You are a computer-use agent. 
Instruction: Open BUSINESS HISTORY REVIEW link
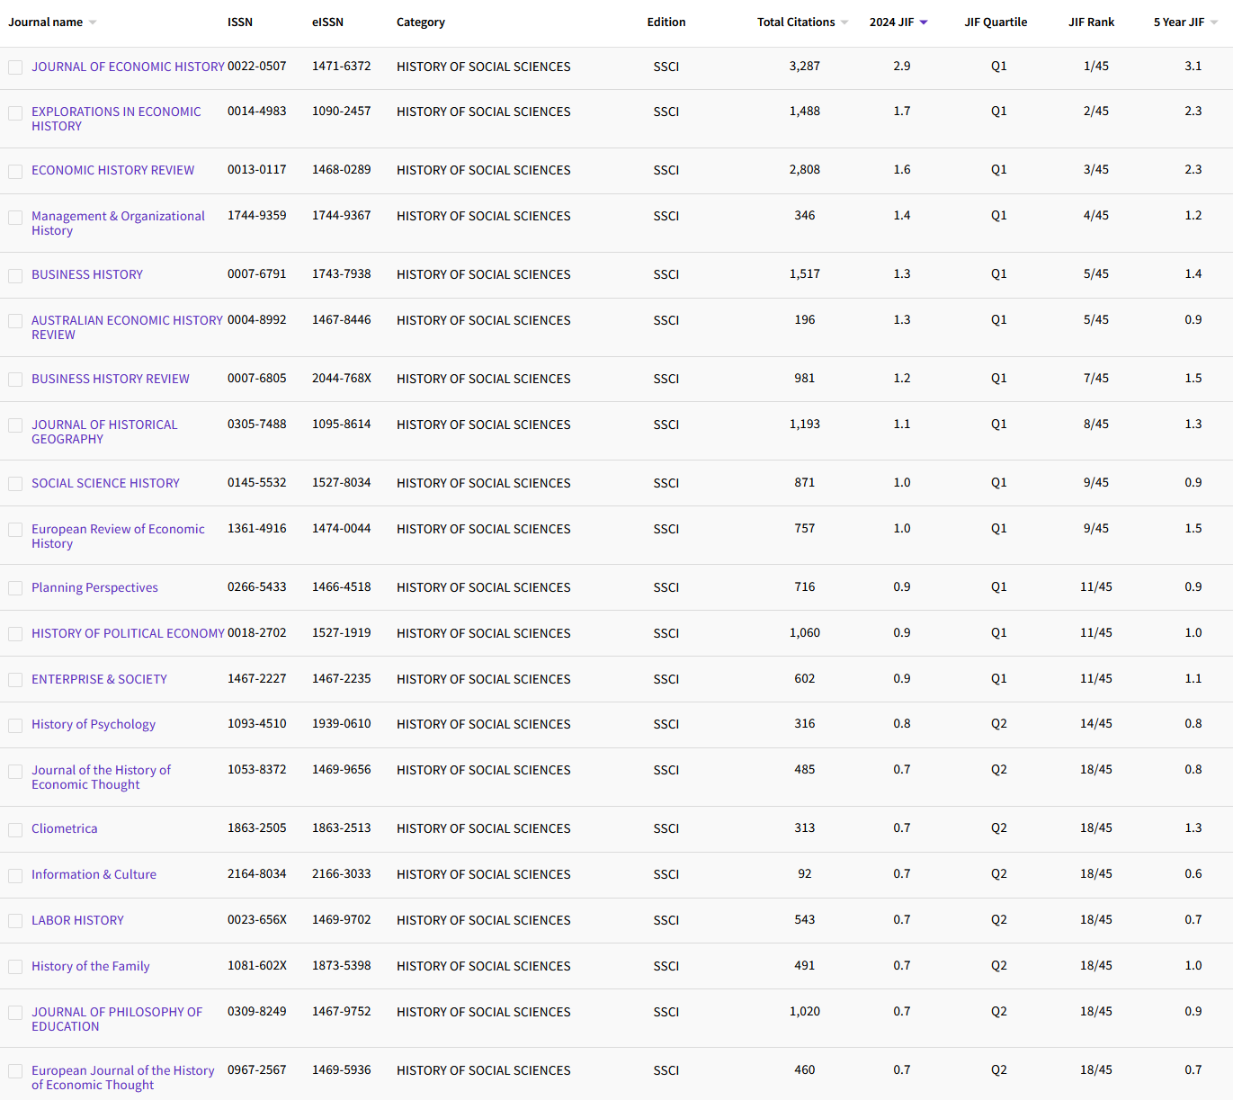pyautogui.click(x=111, y=379)
